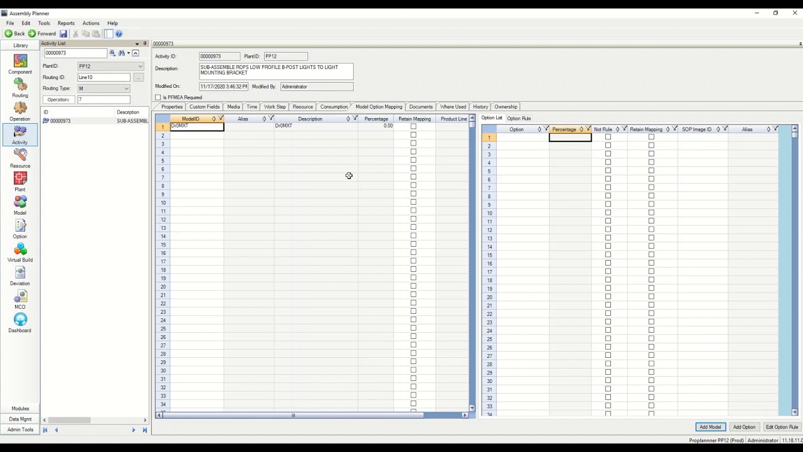
Task: Check Retain Mapping for model row 2
Action: pos(413,135)
